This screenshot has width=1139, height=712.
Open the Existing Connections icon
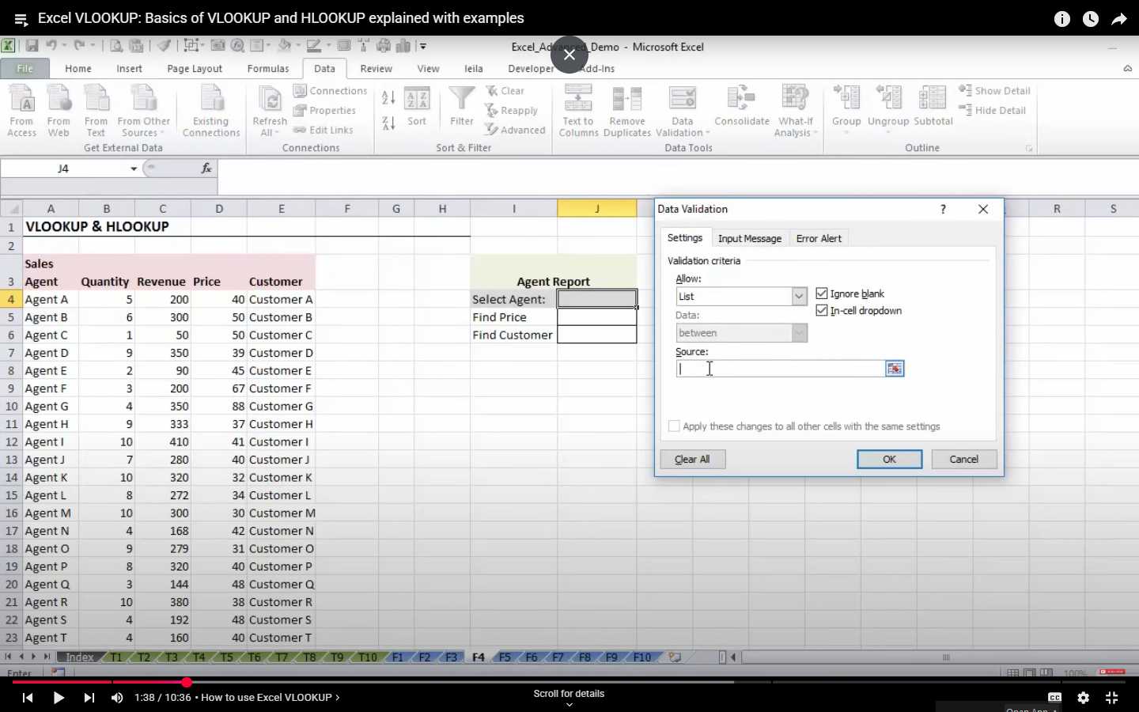click(x=210, y=110)
